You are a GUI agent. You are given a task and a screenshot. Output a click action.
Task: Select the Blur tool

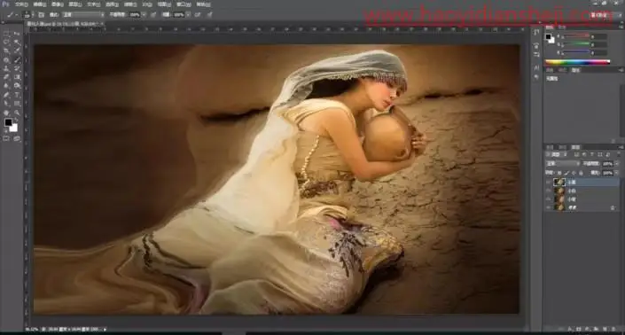click(6, 86)
